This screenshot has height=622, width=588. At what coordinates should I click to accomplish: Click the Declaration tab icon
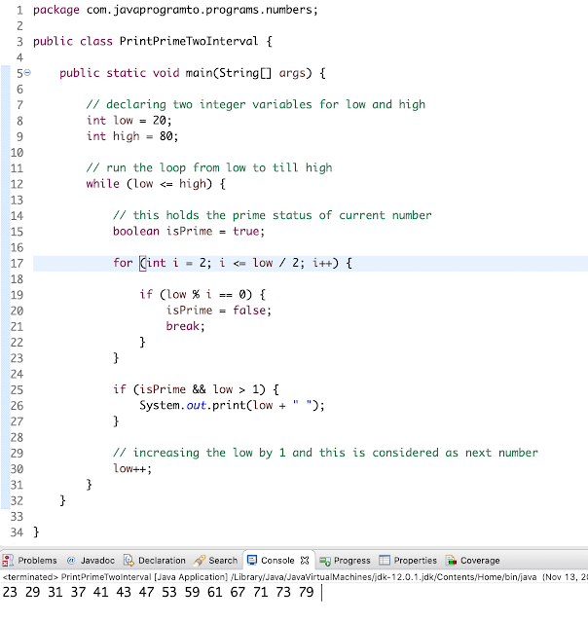[x=129, y=561]
